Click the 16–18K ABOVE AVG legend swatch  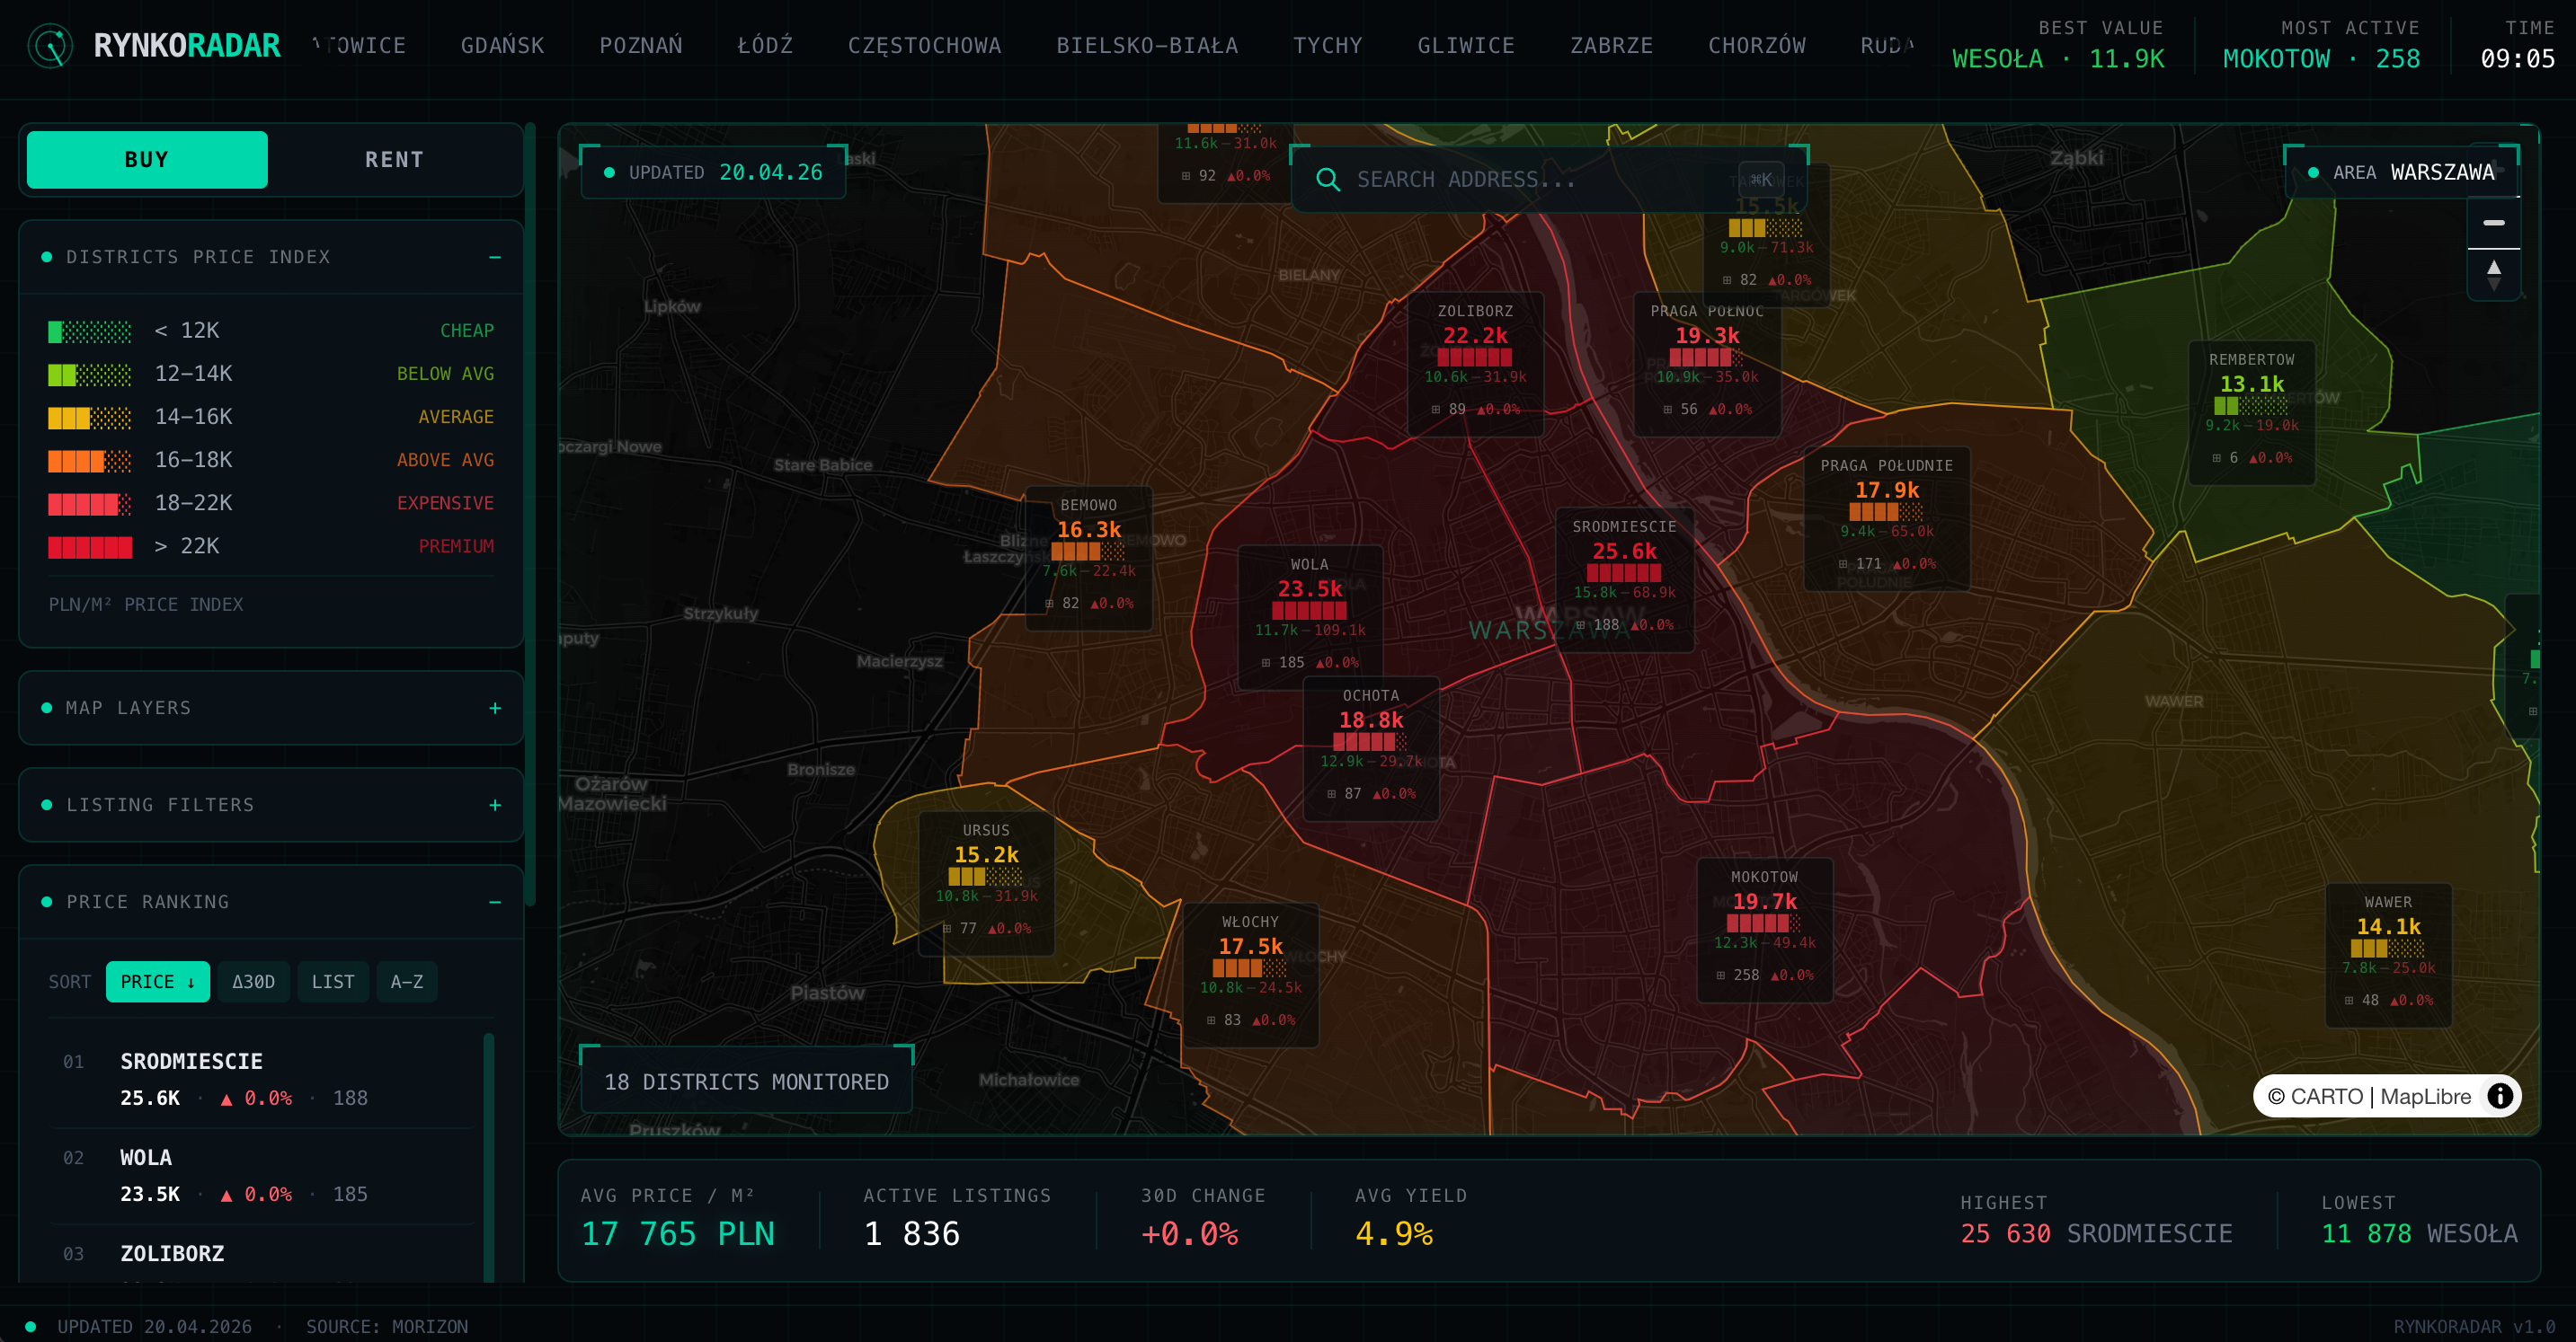tap(90, 460)
